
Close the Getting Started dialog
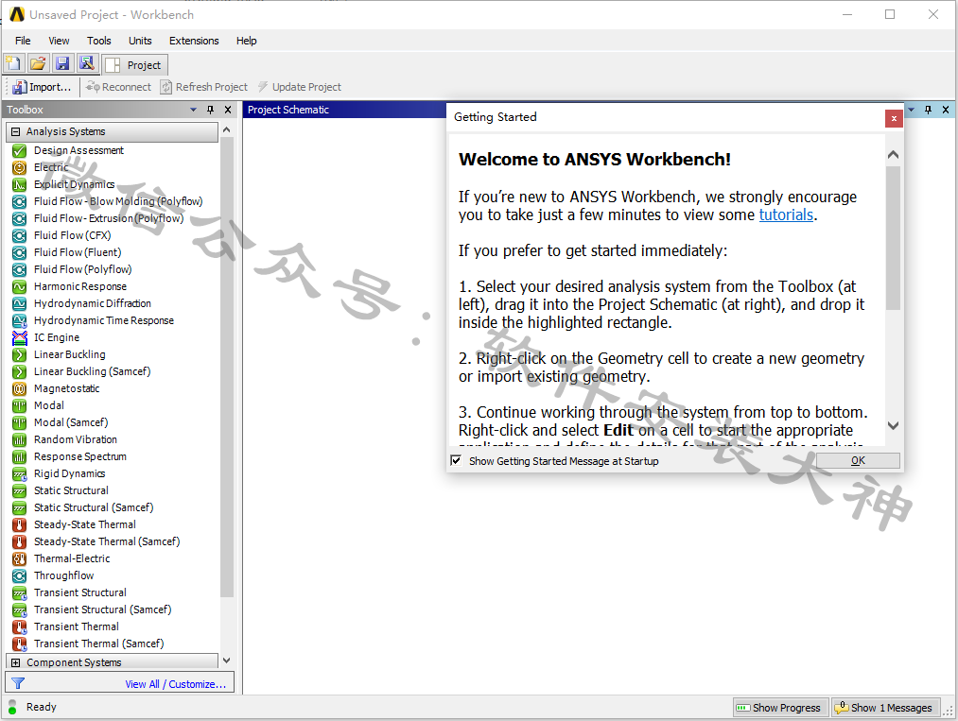894,118
